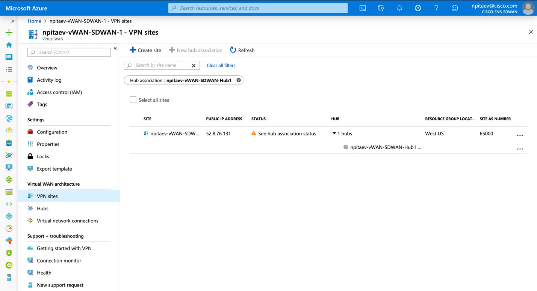The height and width of the screenshot is (291, 537).
Task: Open Tags menu item
Action: (42, 104)
